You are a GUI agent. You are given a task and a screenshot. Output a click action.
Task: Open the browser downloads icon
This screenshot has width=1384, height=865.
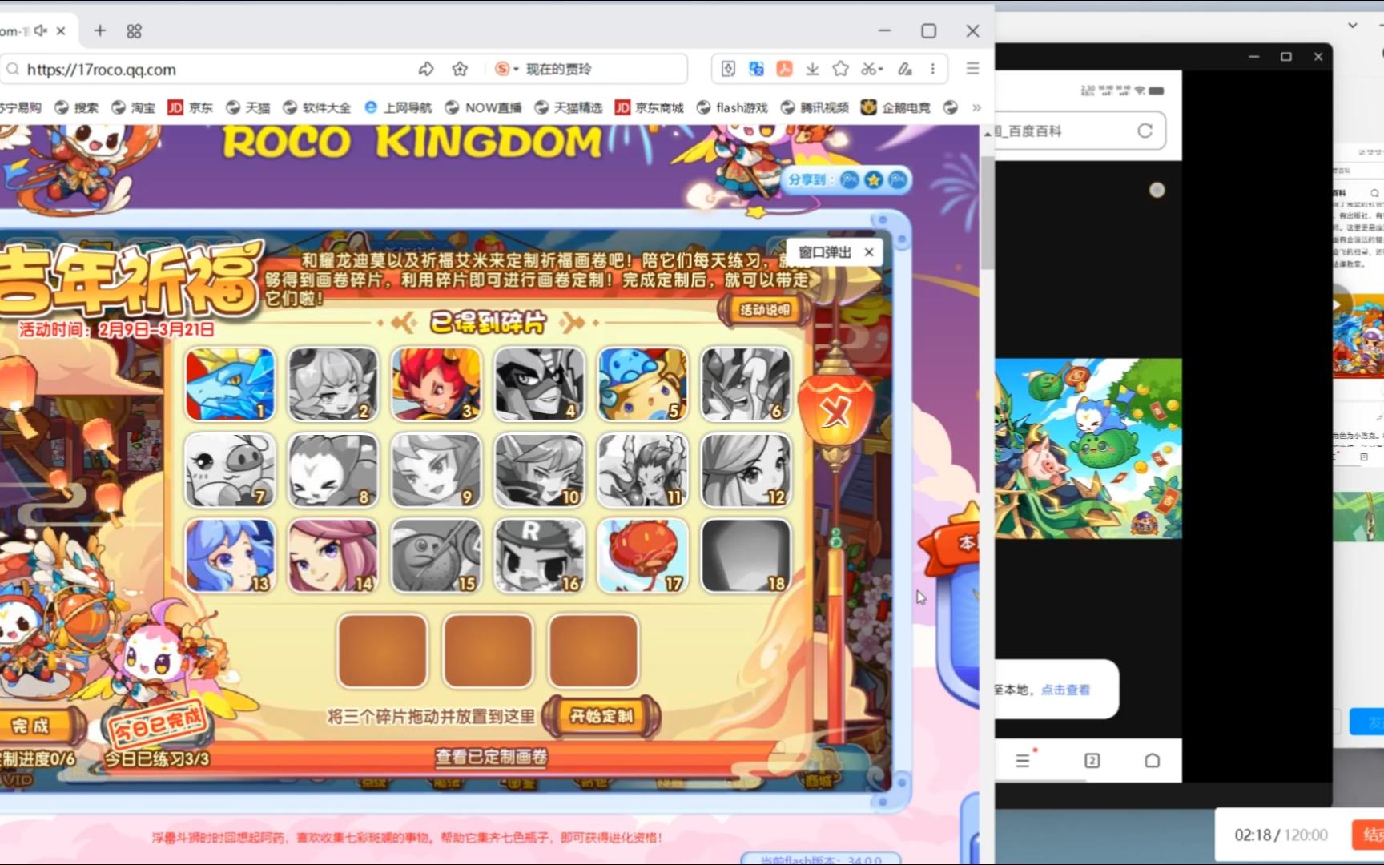pos(812,69)
